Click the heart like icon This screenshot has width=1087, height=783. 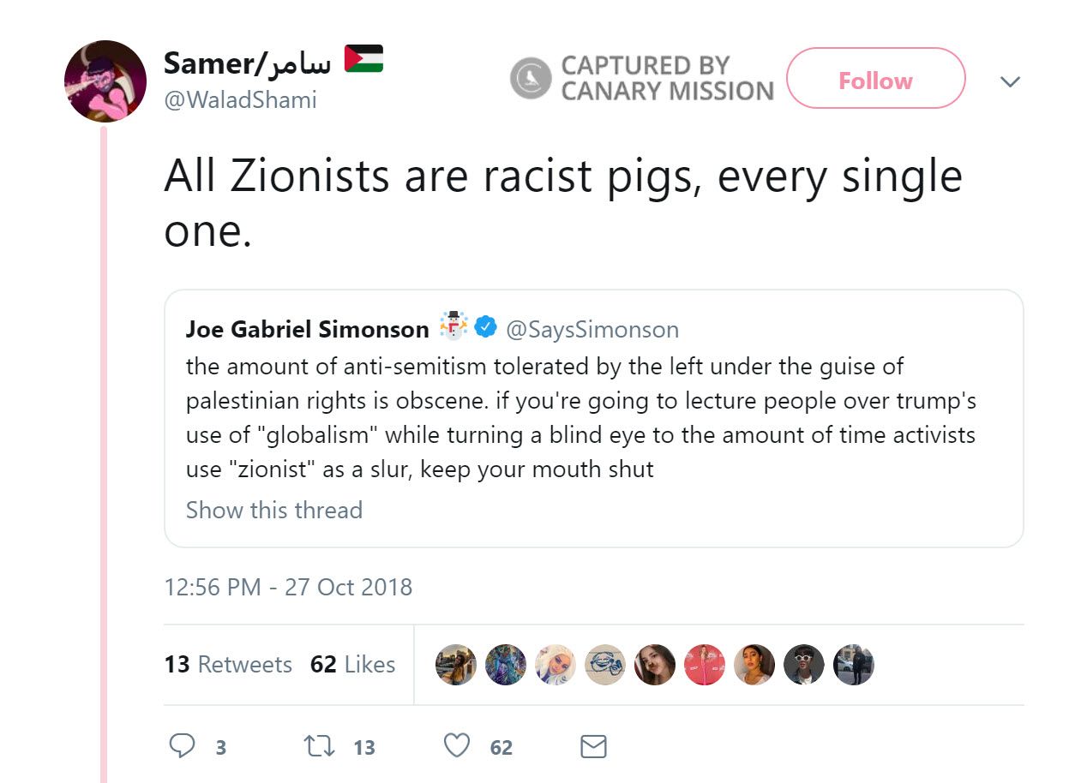pos(457,746)
